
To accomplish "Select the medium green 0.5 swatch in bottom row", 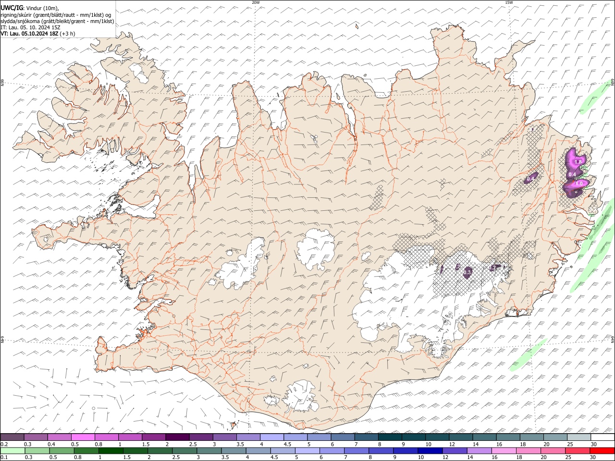I will click(62, 450).
